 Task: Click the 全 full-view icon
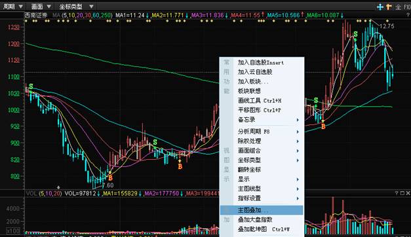pos(398,7)
